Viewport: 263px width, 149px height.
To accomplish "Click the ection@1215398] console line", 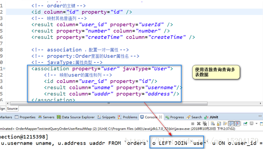I will click(x=24, y=137).
